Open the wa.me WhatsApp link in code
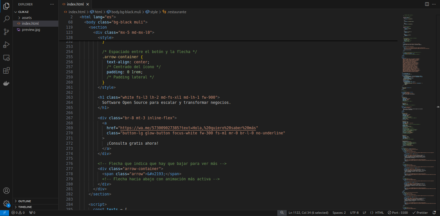 point(188,128)
